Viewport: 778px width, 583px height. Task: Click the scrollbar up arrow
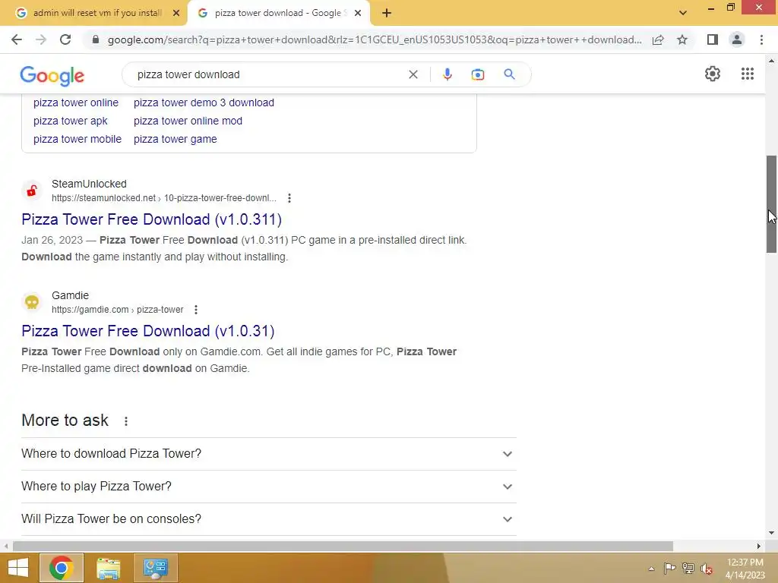[x=771, y=61]
